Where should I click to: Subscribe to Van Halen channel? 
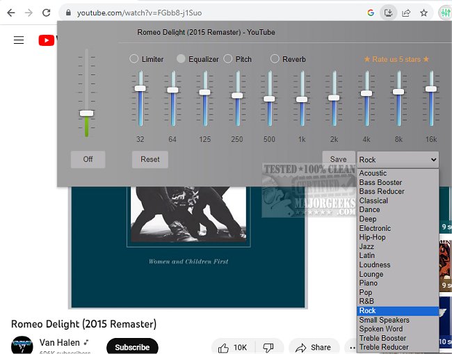point(132,347)
